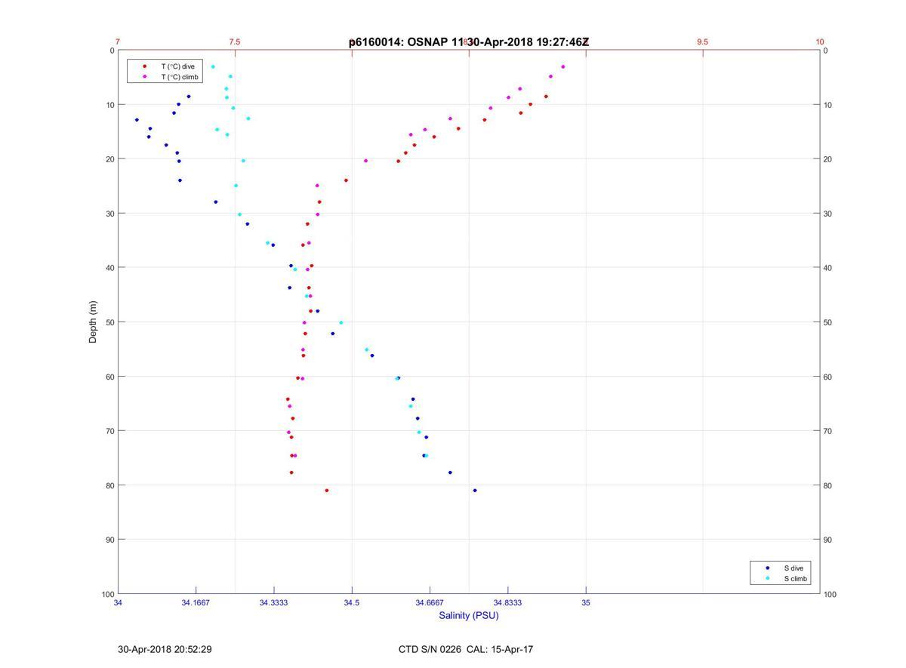Click shallowest magenta T climb point near 3 m
Image resolution: width=906 pixels, height=668 pixels.
tap(563, 66)
